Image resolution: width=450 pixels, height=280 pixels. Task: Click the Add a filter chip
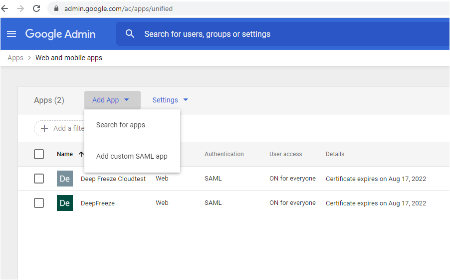(x=59, y=128)
